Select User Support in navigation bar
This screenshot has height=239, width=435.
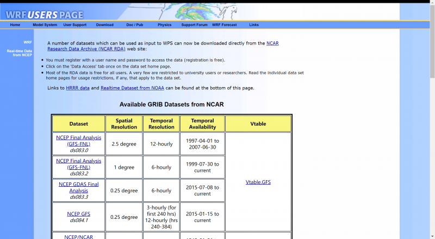point(74,25)
